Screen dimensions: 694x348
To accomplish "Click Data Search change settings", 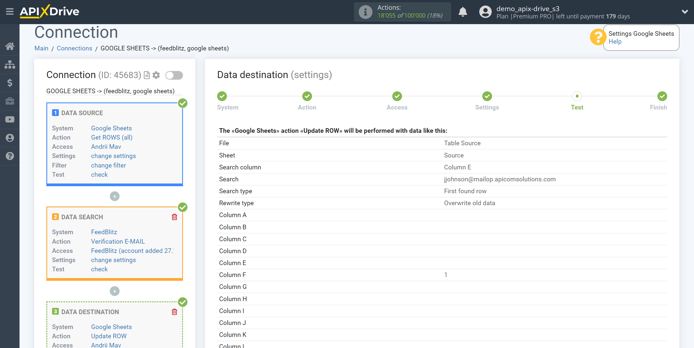I will point(113,260).
